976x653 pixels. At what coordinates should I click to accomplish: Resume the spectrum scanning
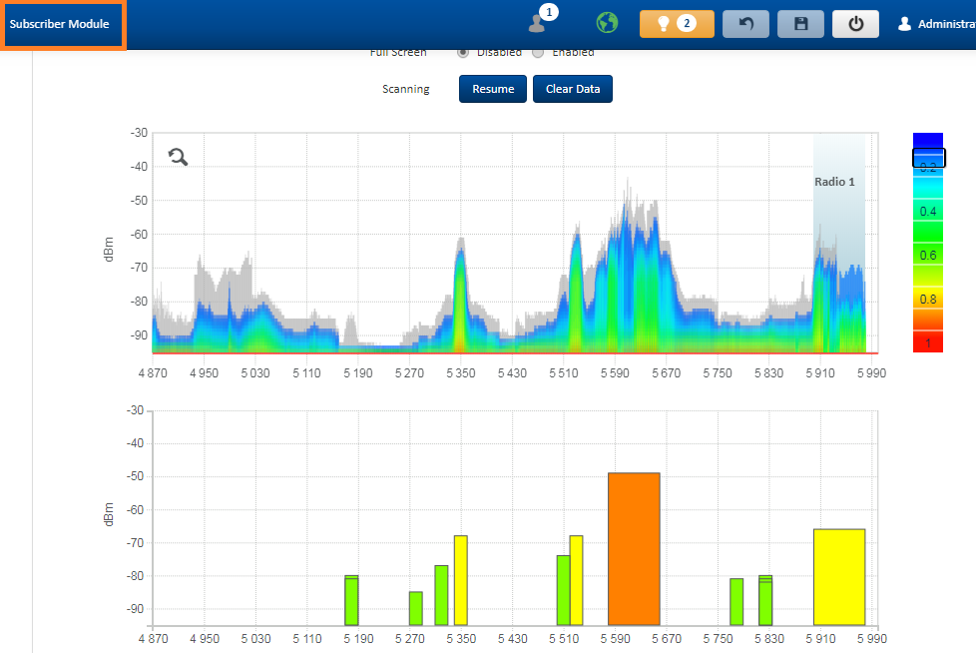point(493,89)
